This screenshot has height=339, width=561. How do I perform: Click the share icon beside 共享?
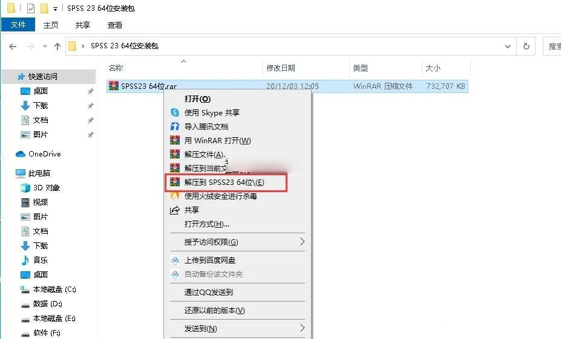(175, 210)
